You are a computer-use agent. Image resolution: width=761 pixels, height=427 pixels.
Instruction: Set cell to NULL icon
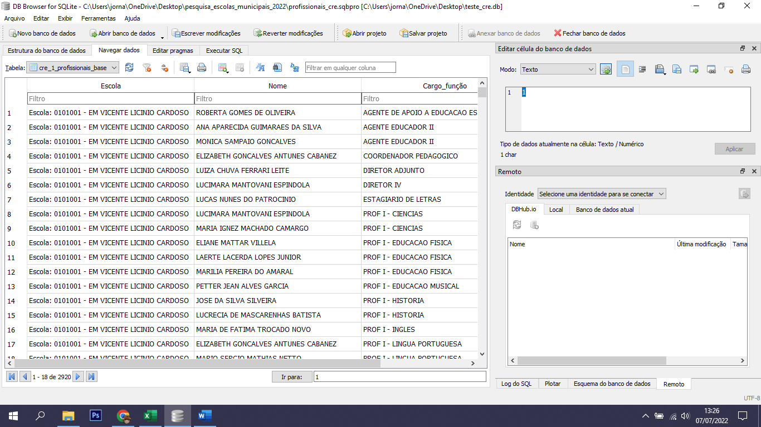coord(729,69)
